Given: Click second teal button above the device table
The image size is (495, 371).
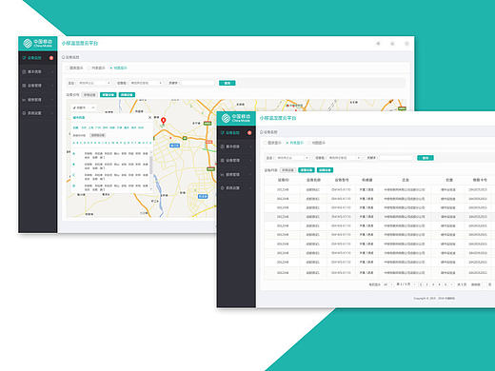Looking at the screenshot, I should [325, 170].
